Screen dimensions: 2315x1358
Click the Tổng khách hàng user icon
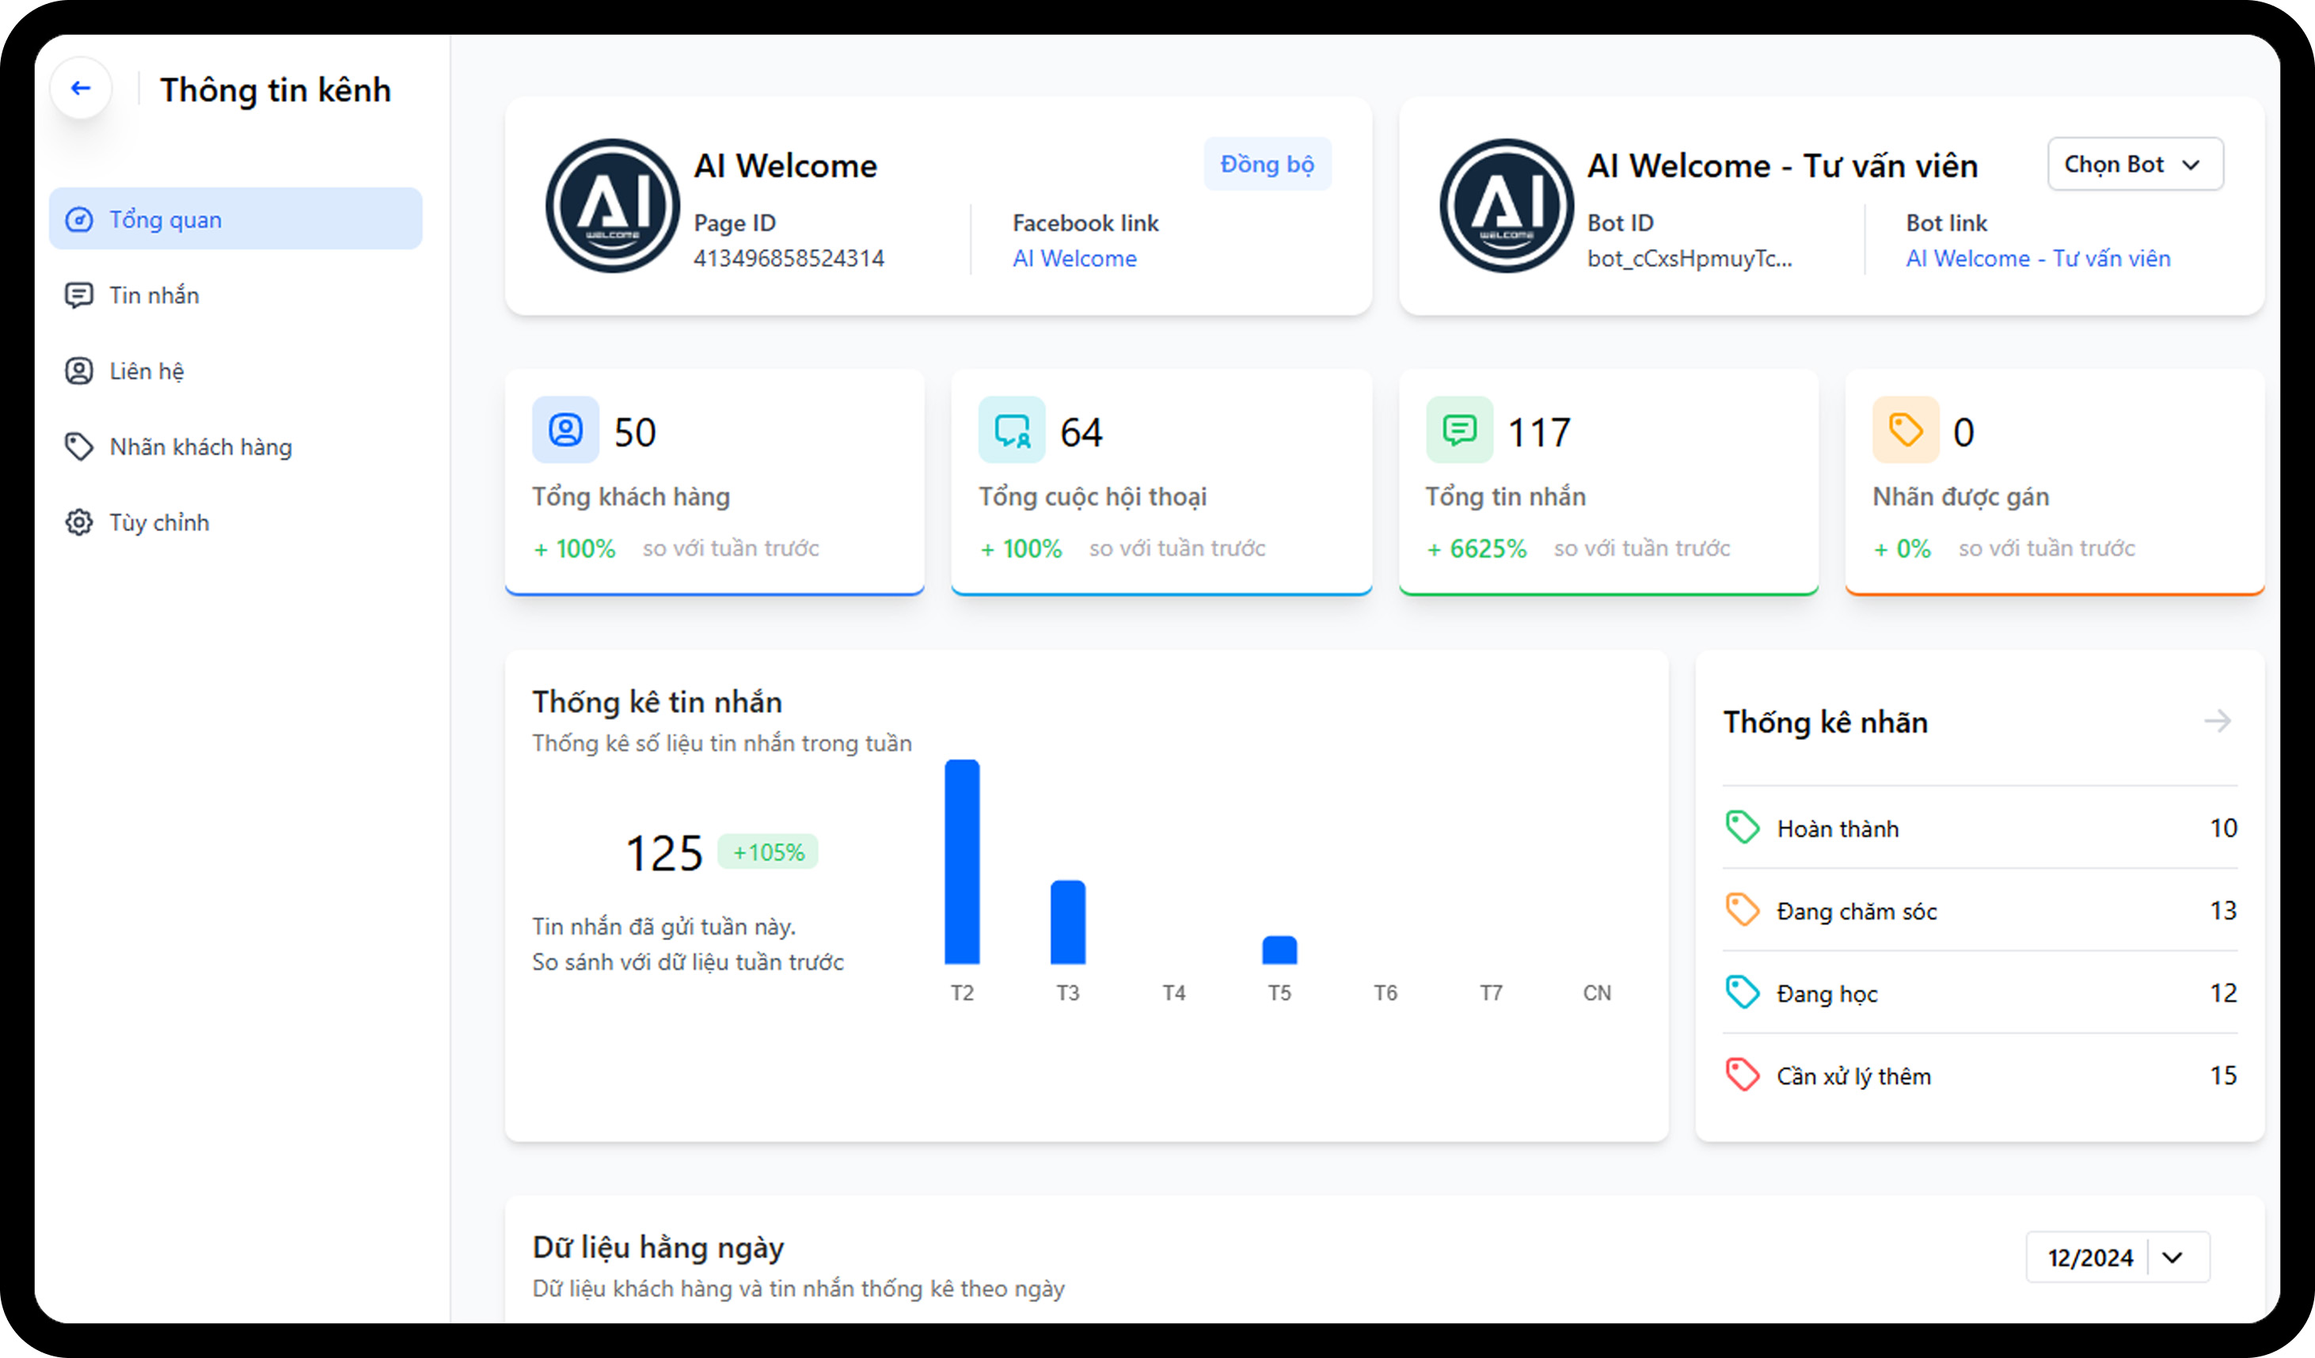point(565,430)
